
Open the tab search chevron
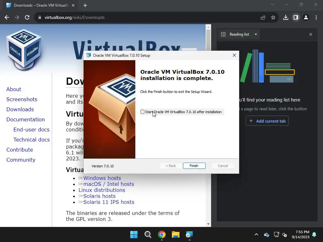(272, 4)
